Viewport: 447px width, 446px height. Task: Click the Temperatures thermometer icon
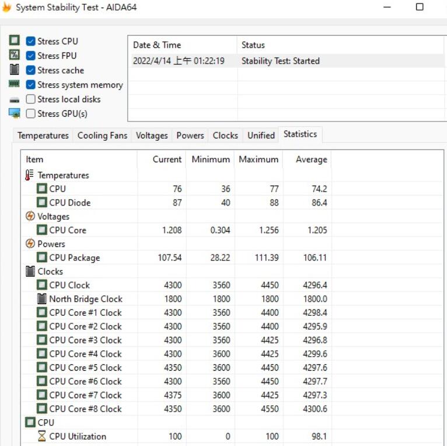tap(29, 175)
